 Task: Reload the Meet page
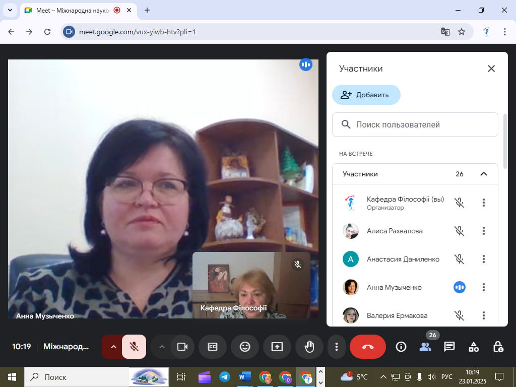click(x=47, y=32)
